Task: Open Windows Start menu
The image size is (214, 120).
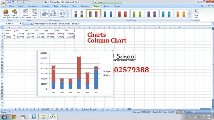Action: [4, 117]
